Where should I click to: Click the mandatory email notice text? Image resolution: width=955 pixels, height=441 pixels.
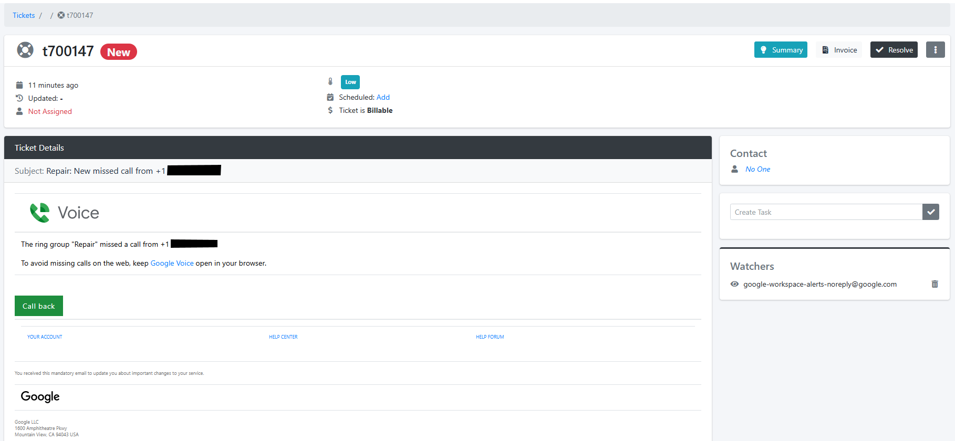pyautogui.click(x=109, y=373)
